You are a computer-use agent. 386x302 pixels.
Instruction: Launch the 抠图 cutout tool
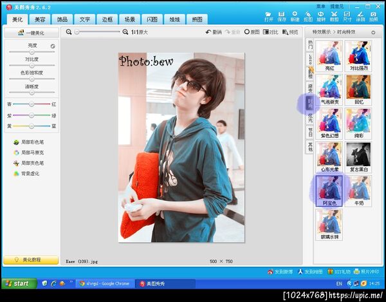[308, 17]
